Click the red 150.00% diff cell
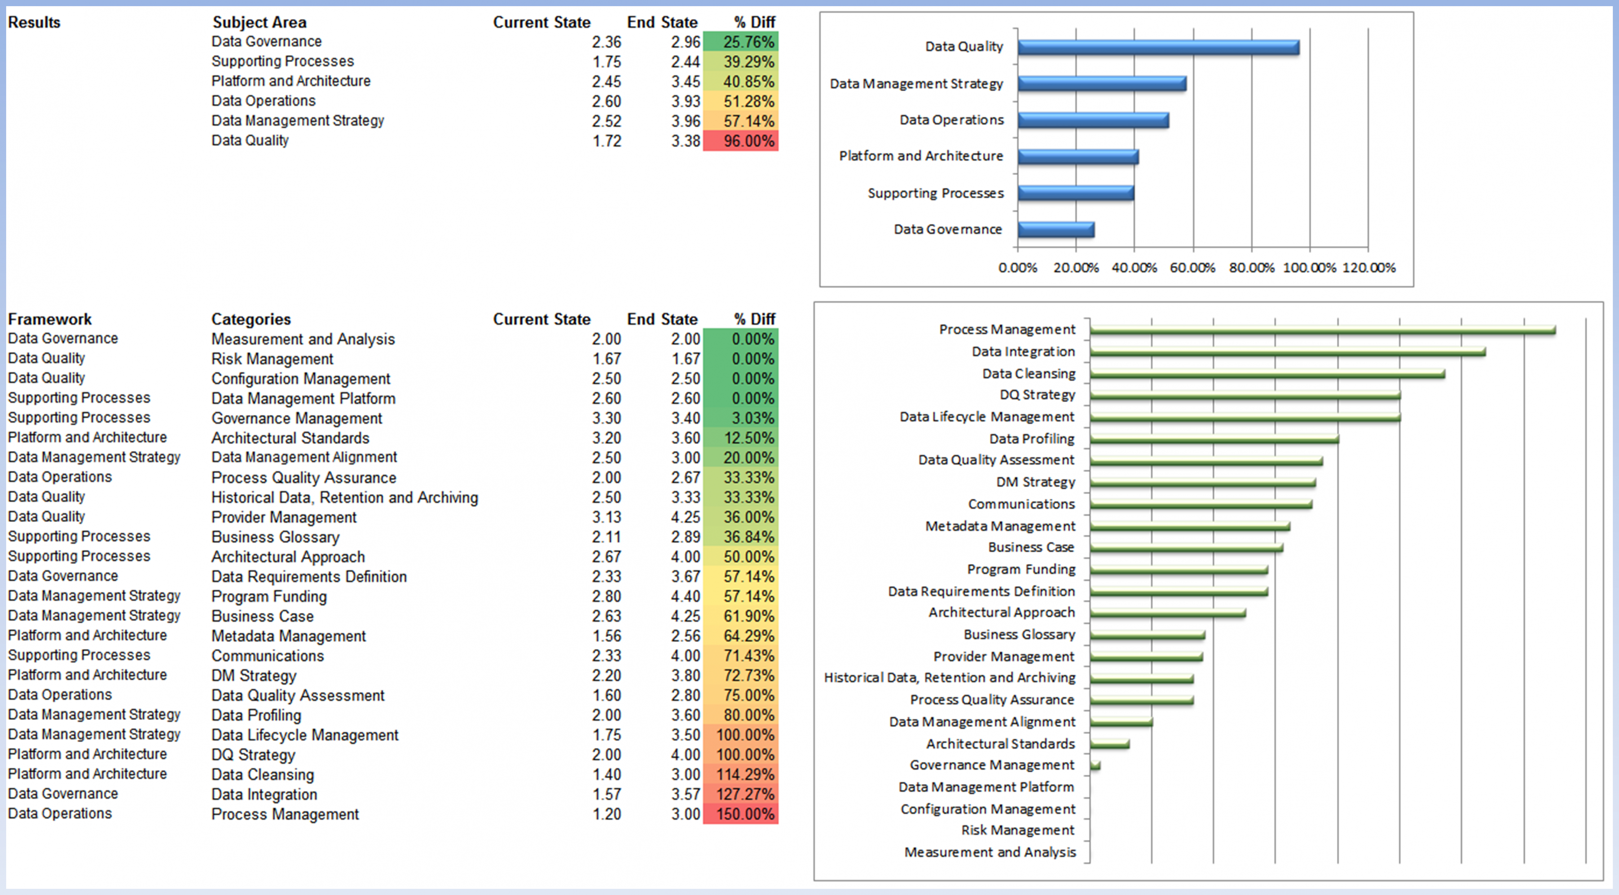 click(740, 814)
